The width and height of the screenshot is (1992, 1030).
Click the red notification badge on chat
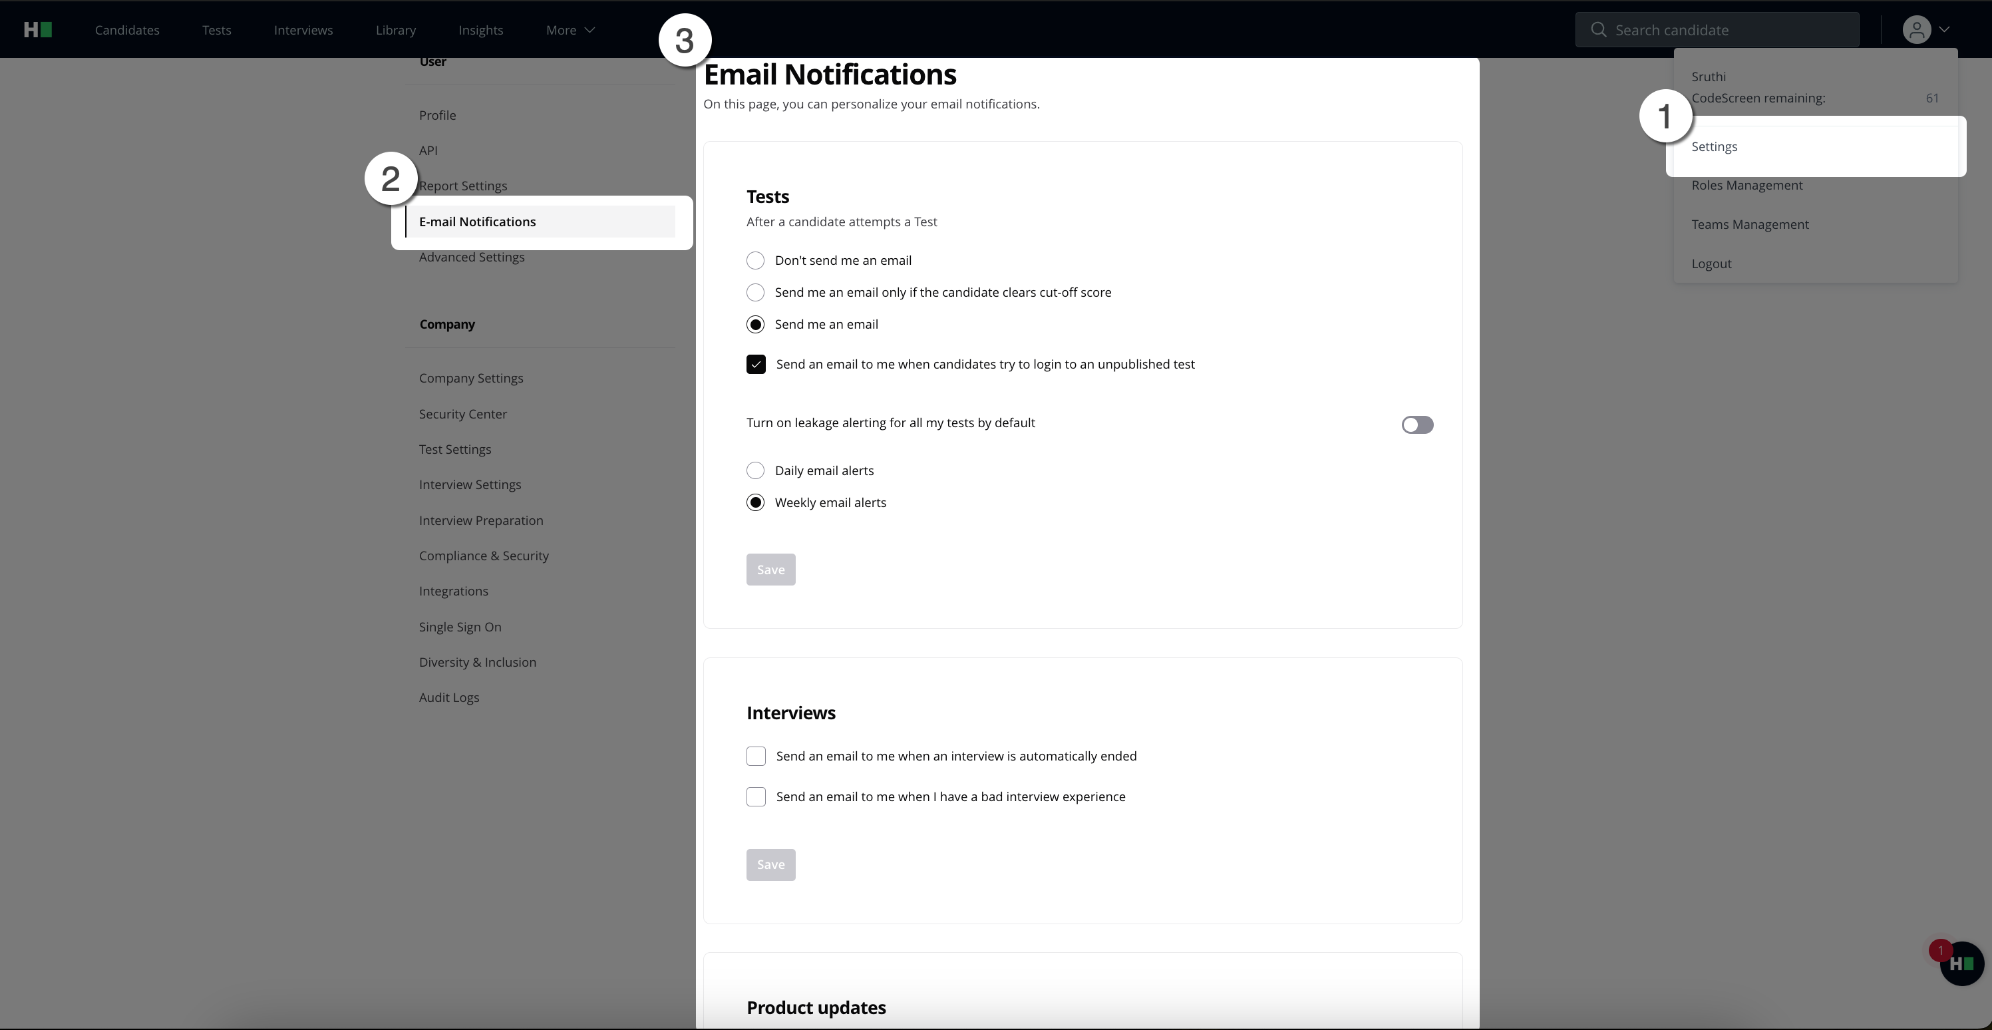1939,950
